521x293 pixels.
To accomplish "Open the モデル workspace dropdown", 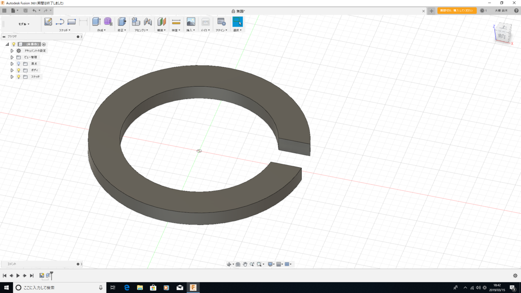I will [x=24, y=24].
